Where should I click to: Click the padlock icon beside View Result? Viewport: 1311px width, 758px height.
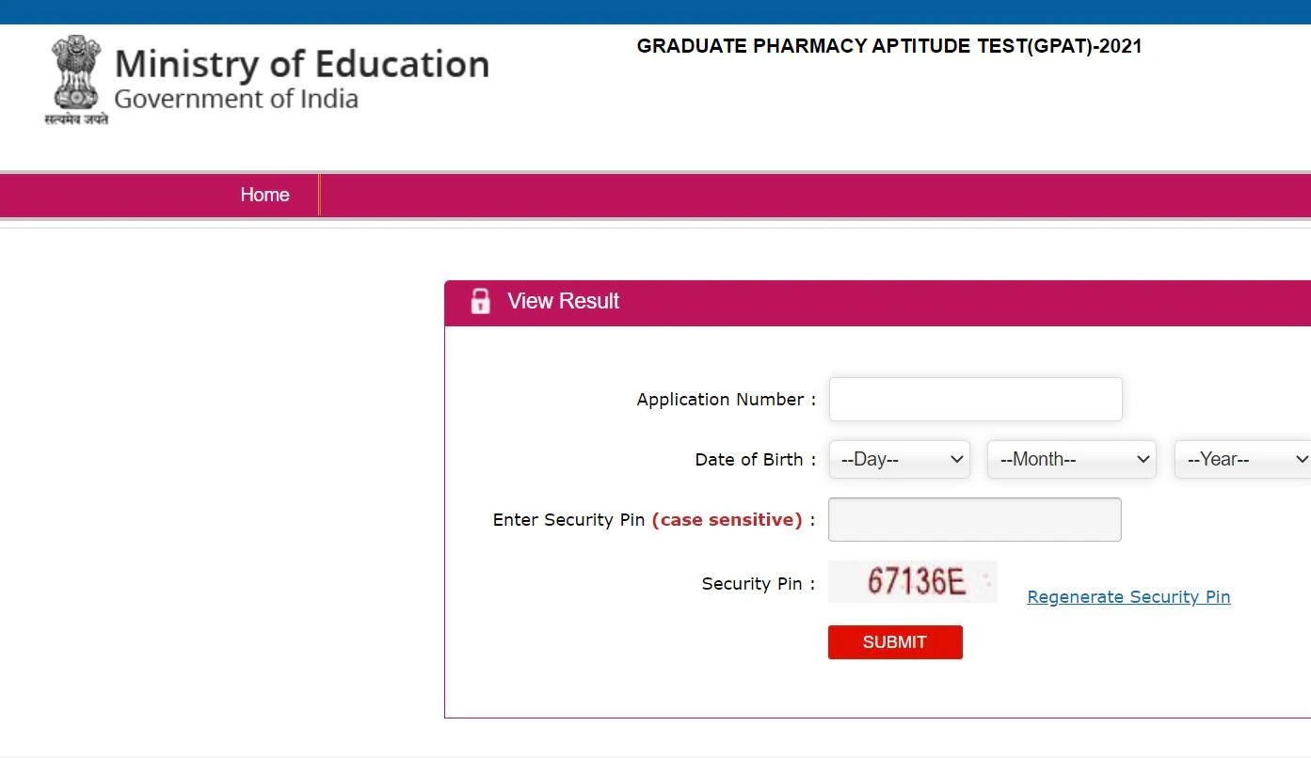(x=480, y=301)
